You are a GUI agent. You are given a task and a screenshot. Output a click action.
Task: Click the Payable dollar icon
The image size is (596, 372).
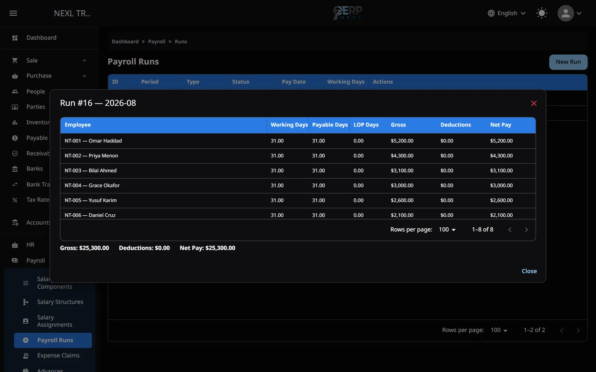[15, 138]
